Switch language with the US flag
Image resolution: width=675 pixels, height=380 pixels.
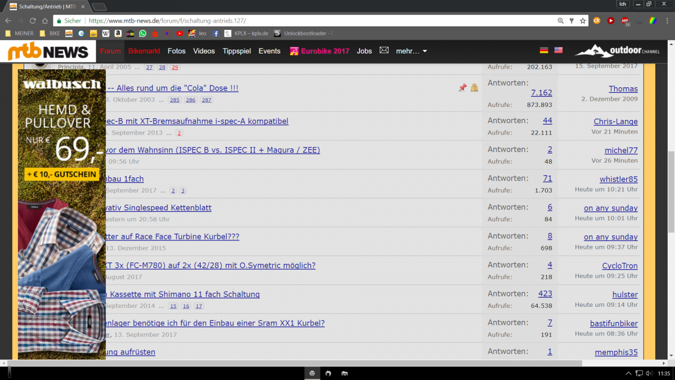pyautogui.click(x=558, y=50)
